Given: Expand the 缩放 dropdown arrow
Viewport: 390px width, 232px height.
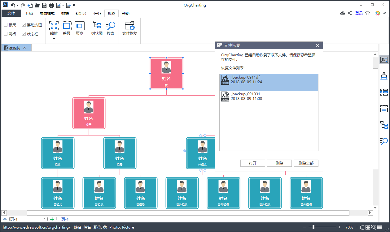Looking at the screenshot, I should click(54, 39).
